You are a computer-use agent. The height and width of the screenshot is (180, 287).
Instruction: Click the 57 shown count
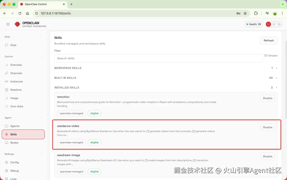[x=271, y=56]
